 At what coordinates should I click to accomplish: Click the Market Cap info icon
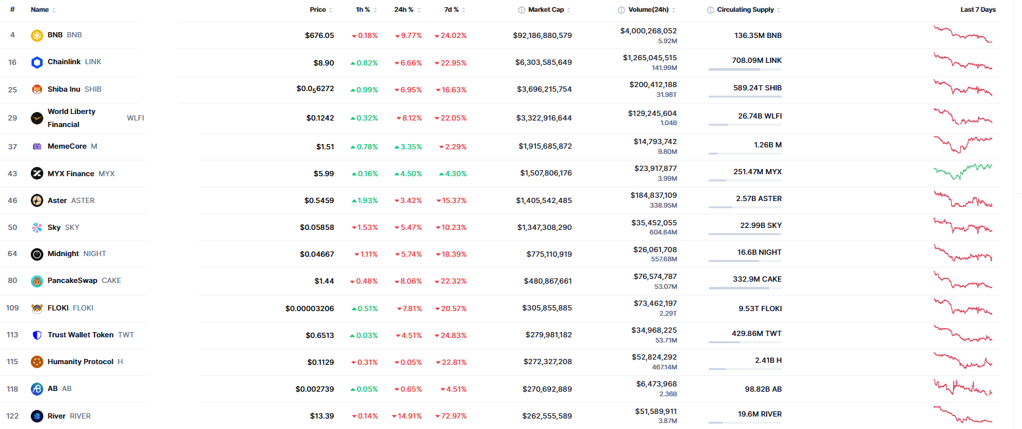pos(521,10)
